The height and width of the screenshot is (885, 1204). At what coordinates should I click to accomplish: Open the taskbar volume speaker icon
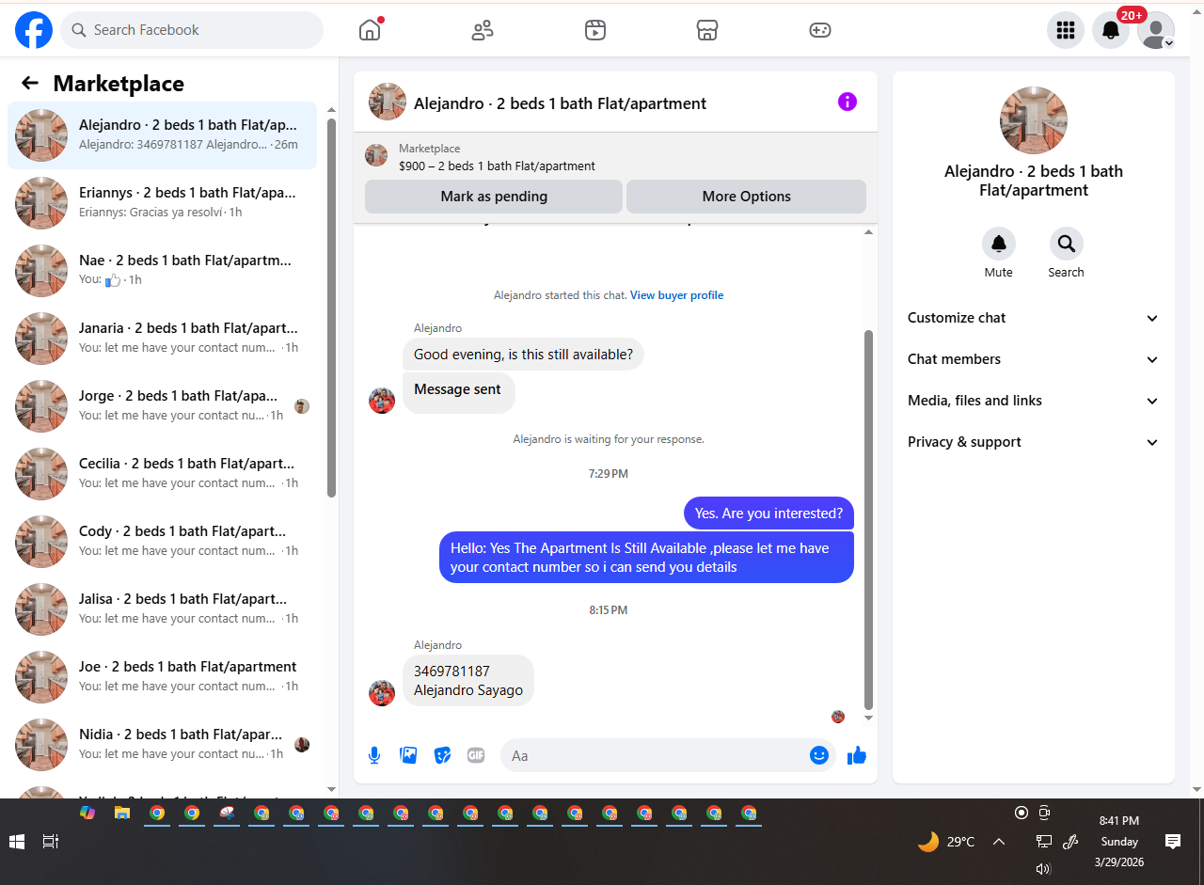point(1042,869)
